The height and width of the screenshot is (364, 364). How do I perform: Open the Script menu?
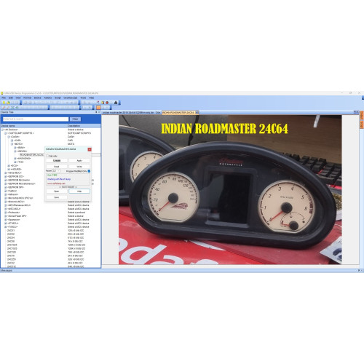58,98
